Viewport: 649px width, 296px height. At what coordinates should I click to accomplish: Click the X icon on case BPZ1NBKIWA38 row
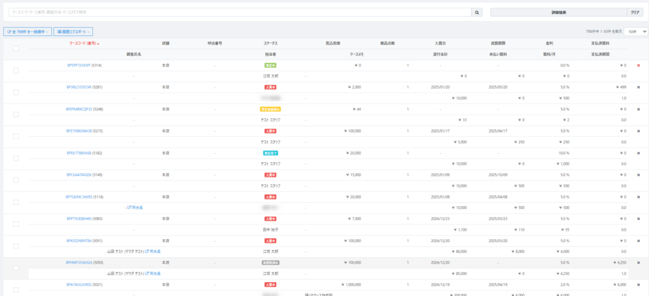pos(638,131)
